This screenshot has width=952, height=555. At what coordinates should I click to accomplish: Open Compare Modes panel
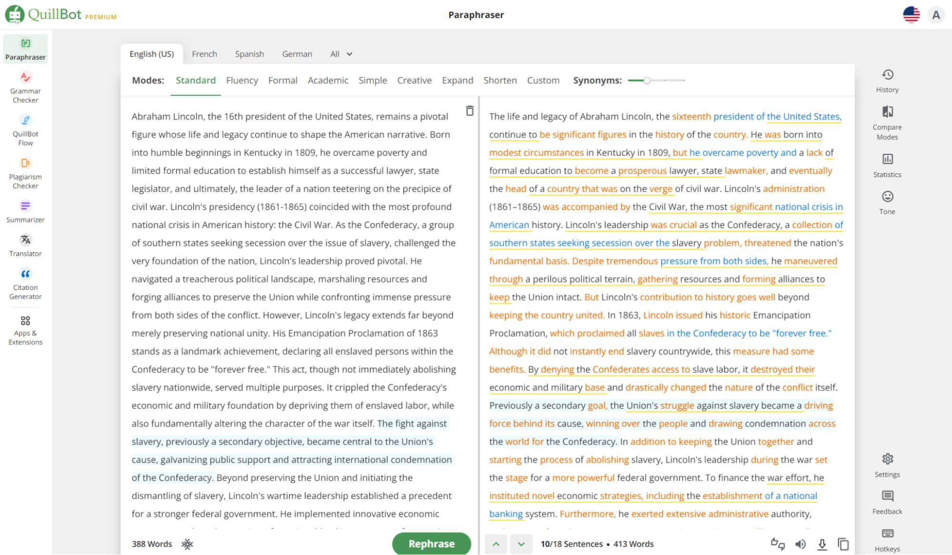pyautogui.click(x=887, y=122)
